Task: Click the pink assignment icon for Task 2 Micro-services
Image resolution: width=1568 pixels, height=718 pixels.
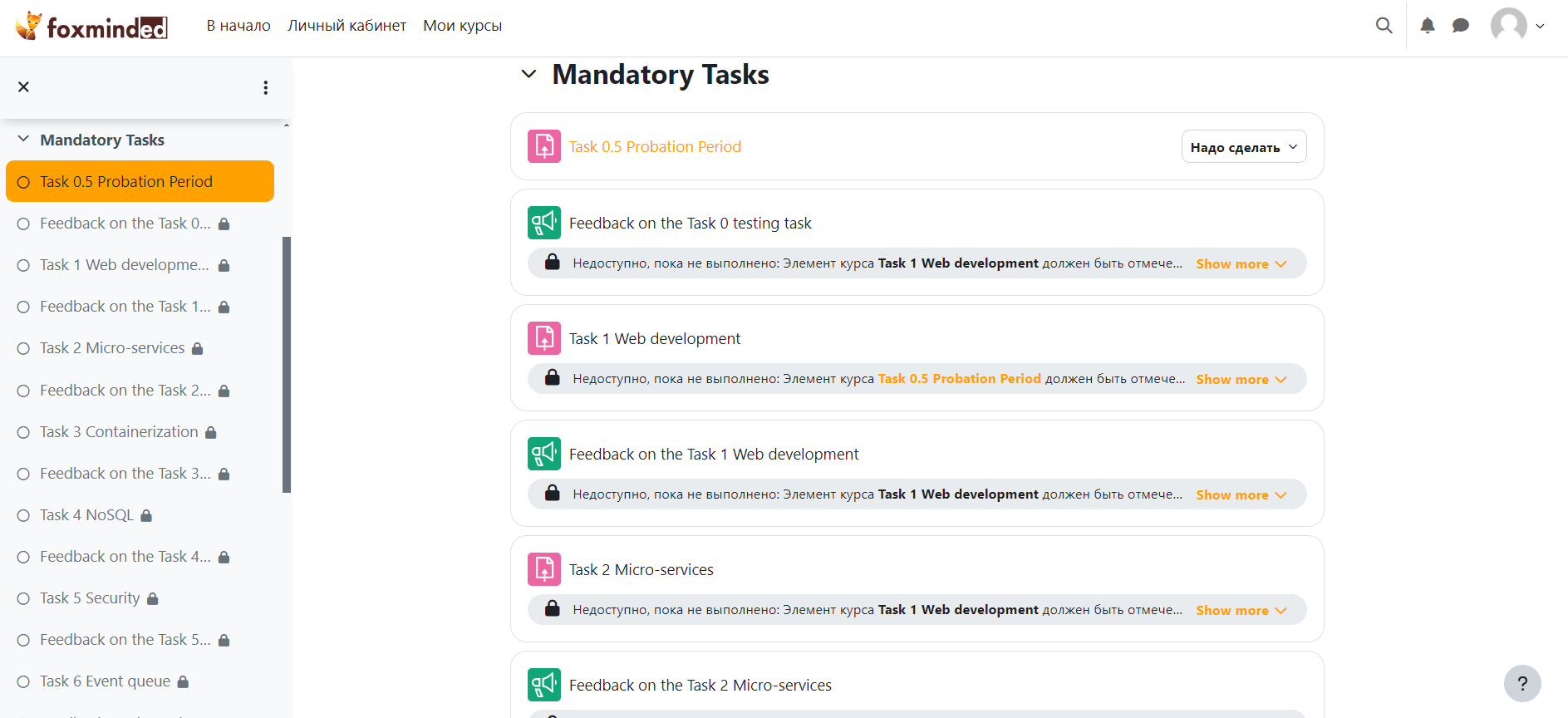Action: pos(543,569)
